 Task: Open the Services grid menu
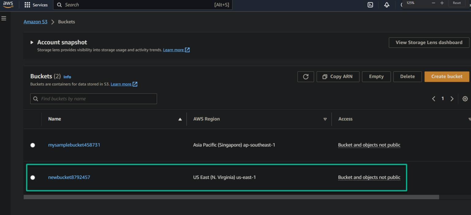27,5
